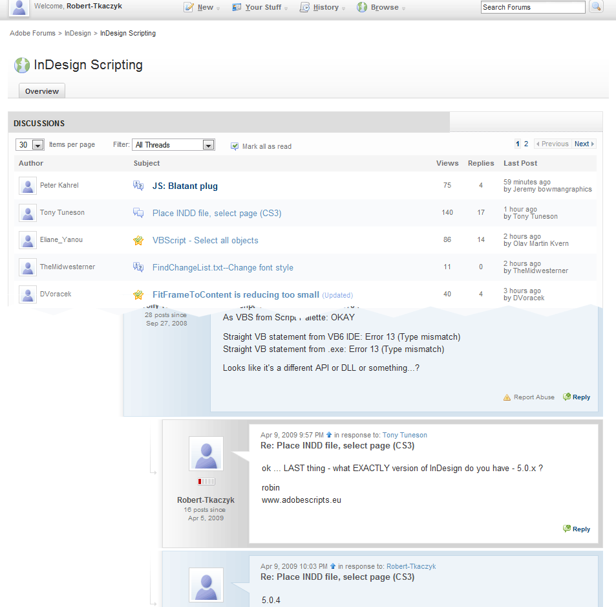Click the InDesign Scripting globe icon

coord(21,65)
